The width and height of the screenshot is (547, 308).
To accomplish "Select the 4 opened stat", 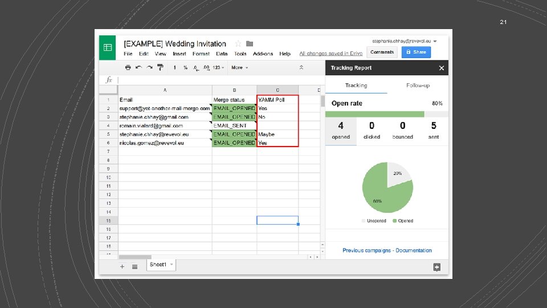I will point(341,131).
